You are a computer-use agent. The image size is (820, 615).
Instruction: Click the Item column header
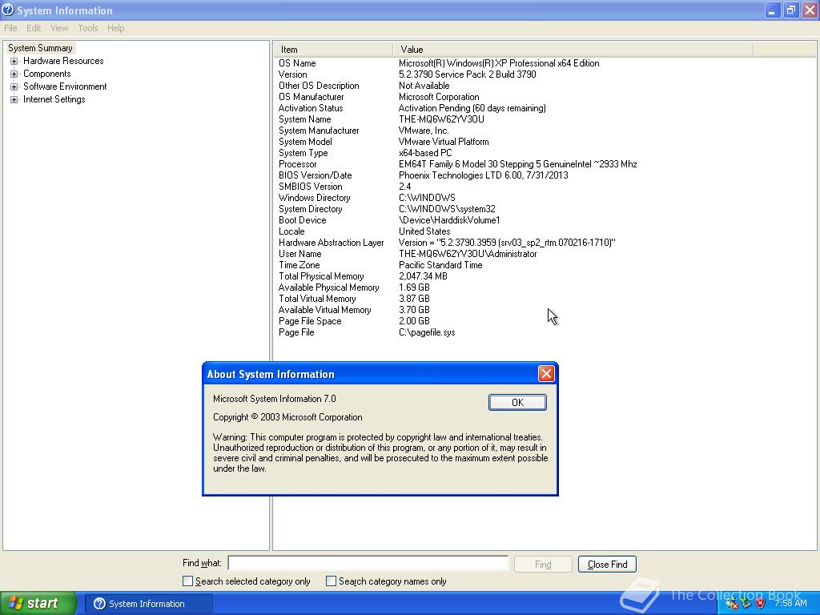click(x=332, y=50)
